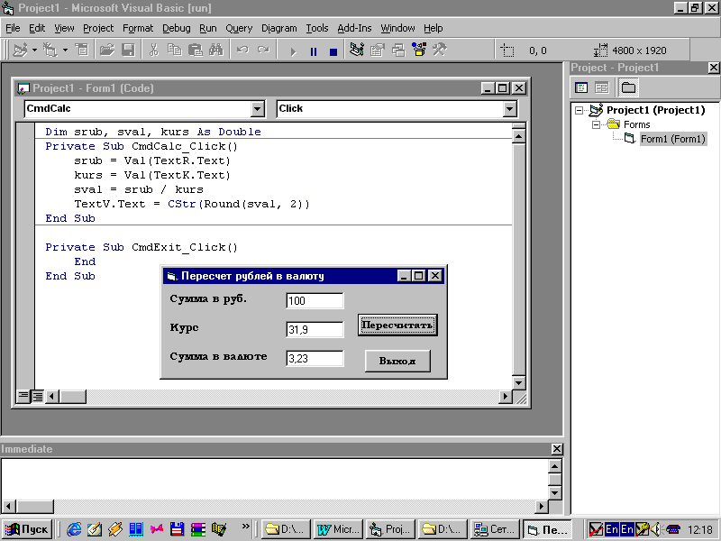Click the Cut scissors icon
721x541 pixels.
(153, 50)
